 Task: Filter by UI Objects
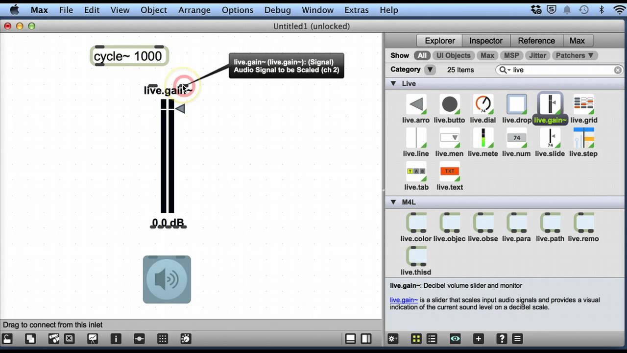click(454, 55)
